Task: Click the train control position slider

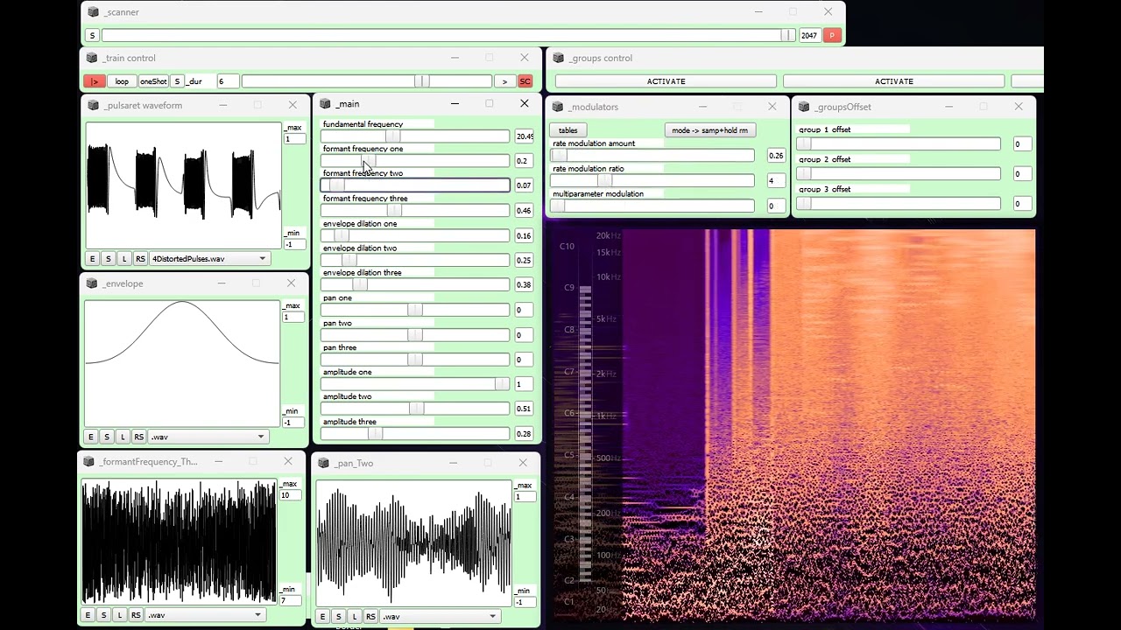Action: [x=366, y=81]
